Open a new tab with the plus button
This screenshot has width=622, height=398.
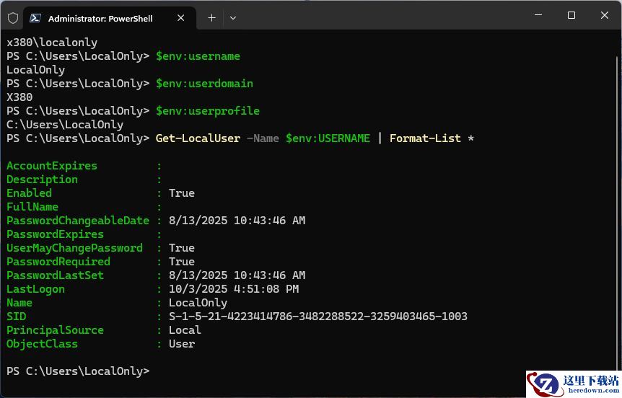(x=211, y=18)
